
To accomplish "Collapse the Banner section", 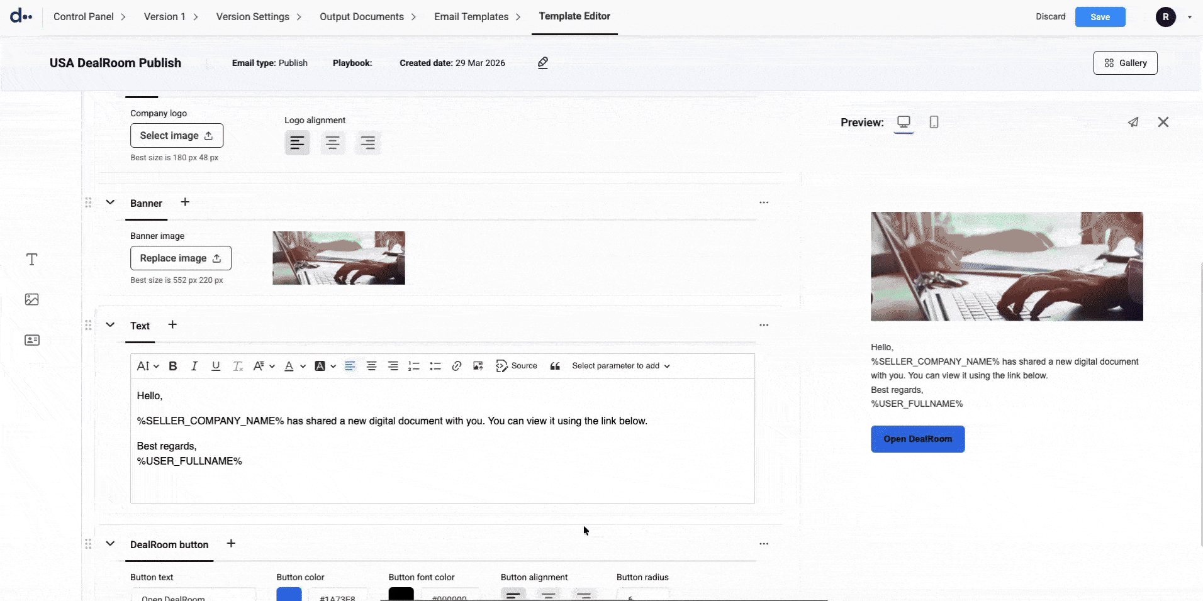I will 110,202.
